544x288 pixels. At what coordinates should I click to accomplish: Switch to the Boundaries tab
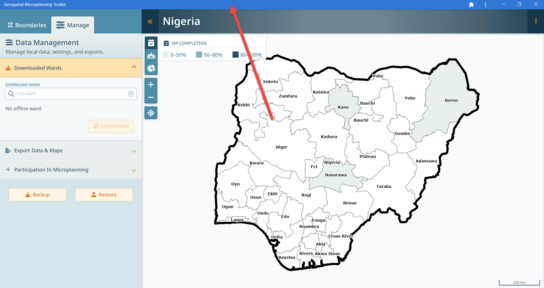[27, 25]
